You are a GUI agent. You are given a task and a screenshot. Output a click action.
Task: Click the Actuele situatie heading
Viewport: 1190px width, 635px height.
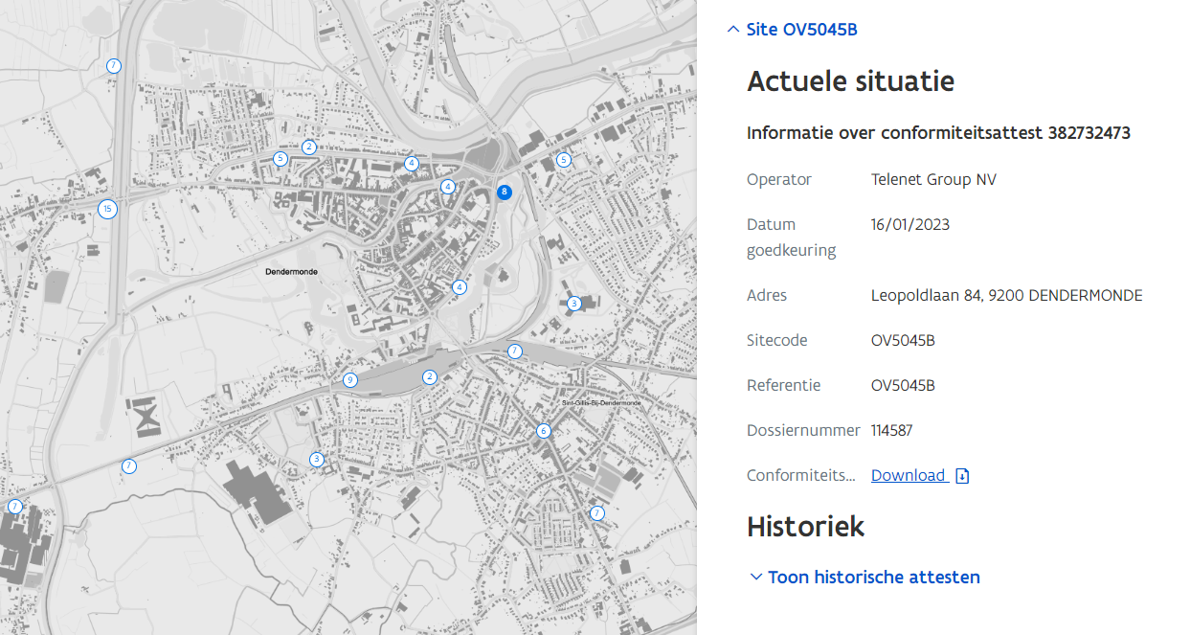[850, 81]
